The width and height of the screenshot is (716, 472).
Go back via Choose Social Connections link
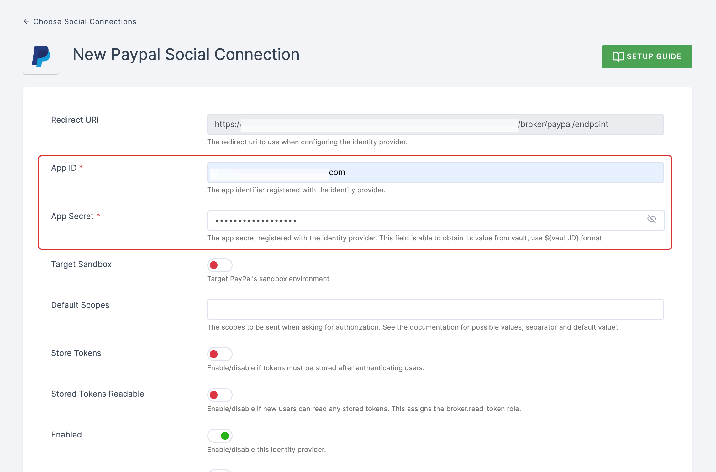click(x=85, y=22)
